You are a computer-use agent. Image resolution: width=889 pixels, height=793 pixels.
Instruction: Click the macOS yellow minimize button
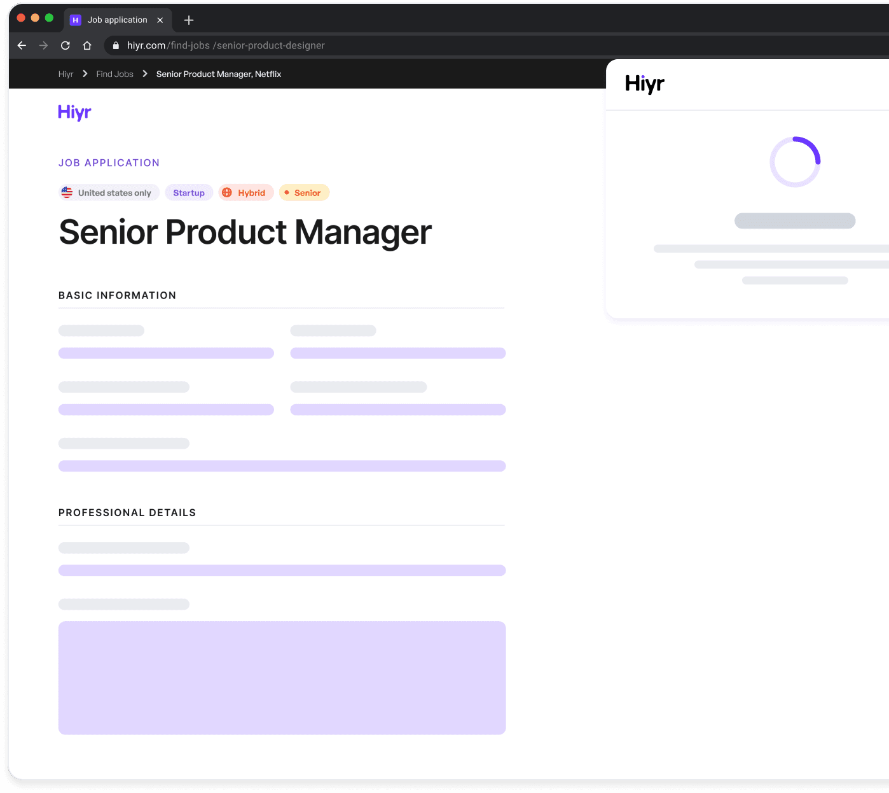click(x=35, y=18)
